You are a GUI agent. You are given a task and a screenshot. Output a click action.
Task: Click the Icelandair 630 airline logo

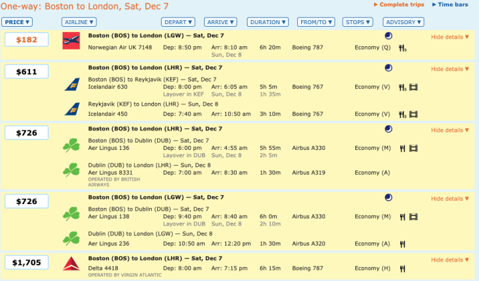pyautogui.click(x=72, y=84)
